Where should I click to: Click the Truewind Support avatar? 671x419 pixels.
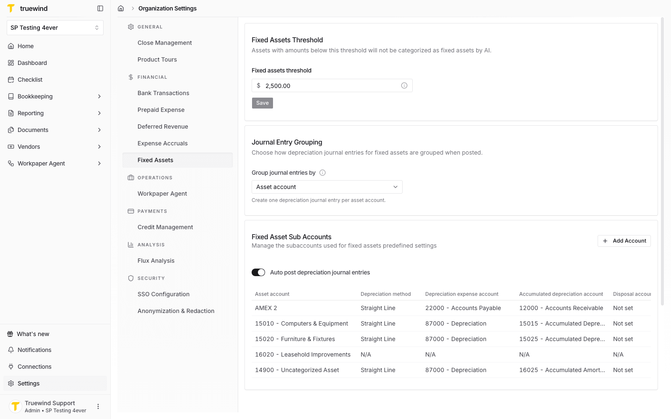coord(16,406)
